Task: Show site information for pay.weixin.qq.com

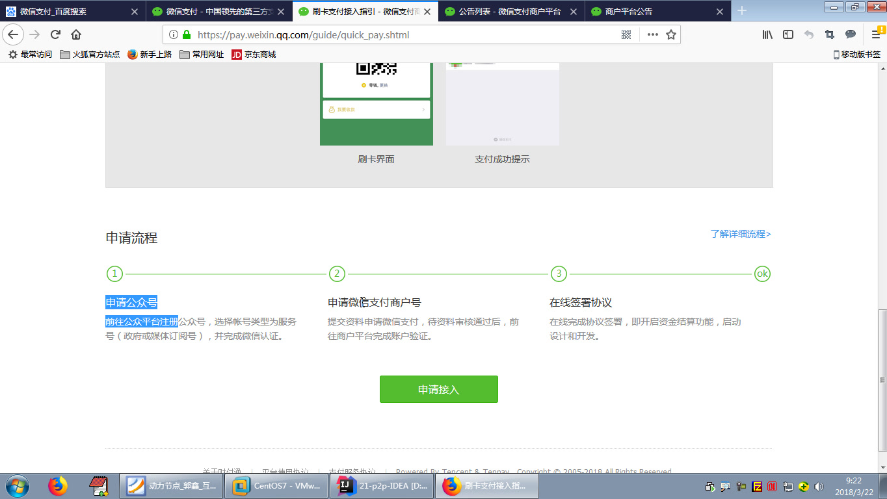Action: [x=174, y=34]
